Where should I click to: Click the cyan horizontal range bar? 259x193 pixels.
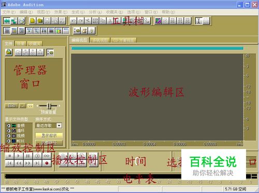[x=157, y=48]
